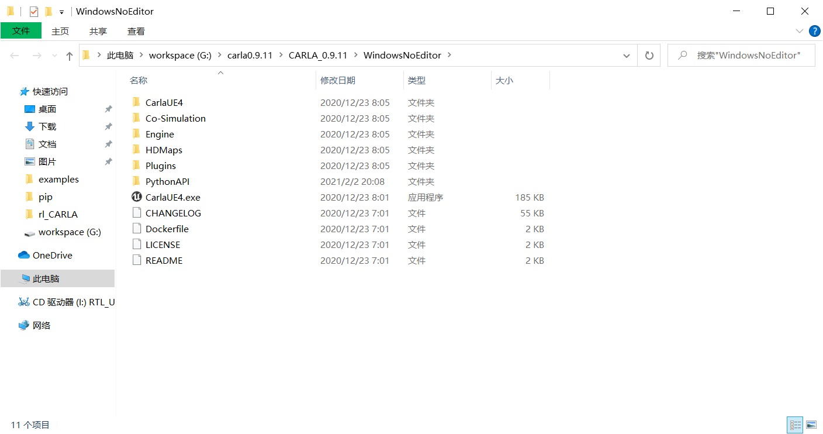
Task: Expand the chevron after carla0.9.11 in path
Action: (281, 55)
